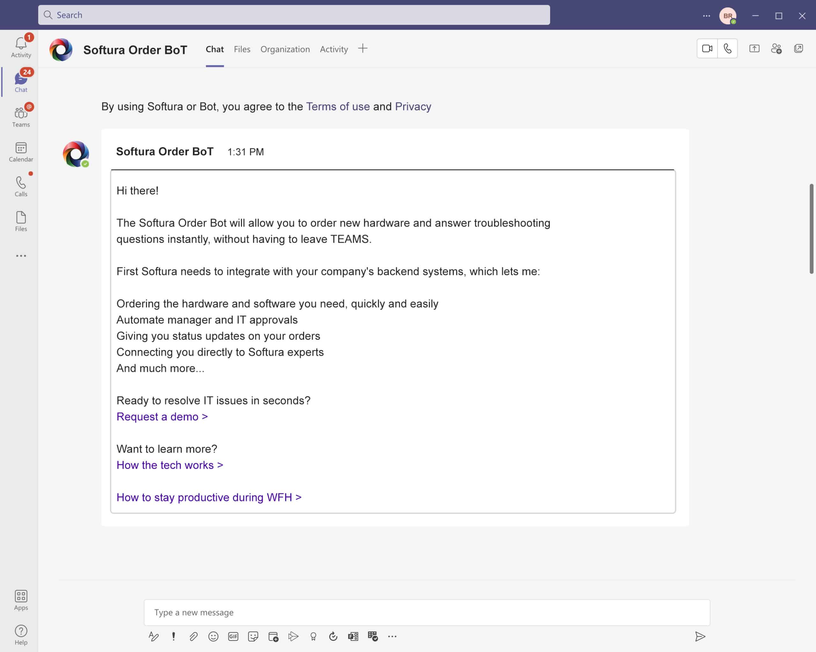Share your screen in this chat

[x=754, y=48]
